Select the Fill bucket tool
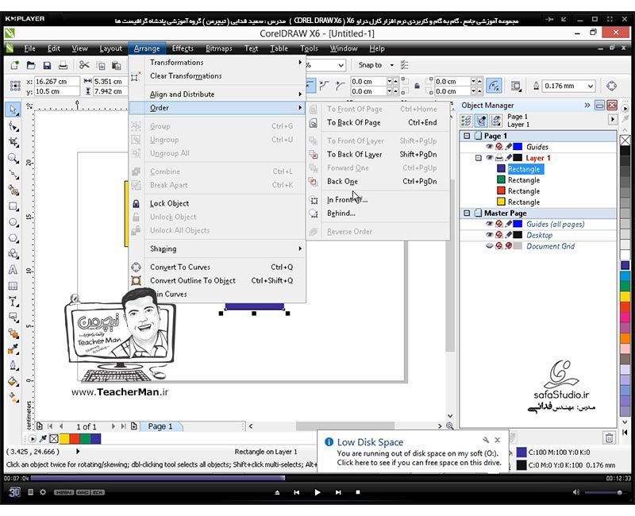 pos(13,382)
